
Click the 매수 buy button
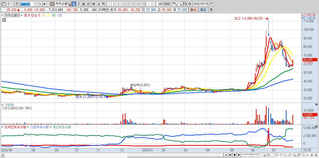(x=193, y=10)
